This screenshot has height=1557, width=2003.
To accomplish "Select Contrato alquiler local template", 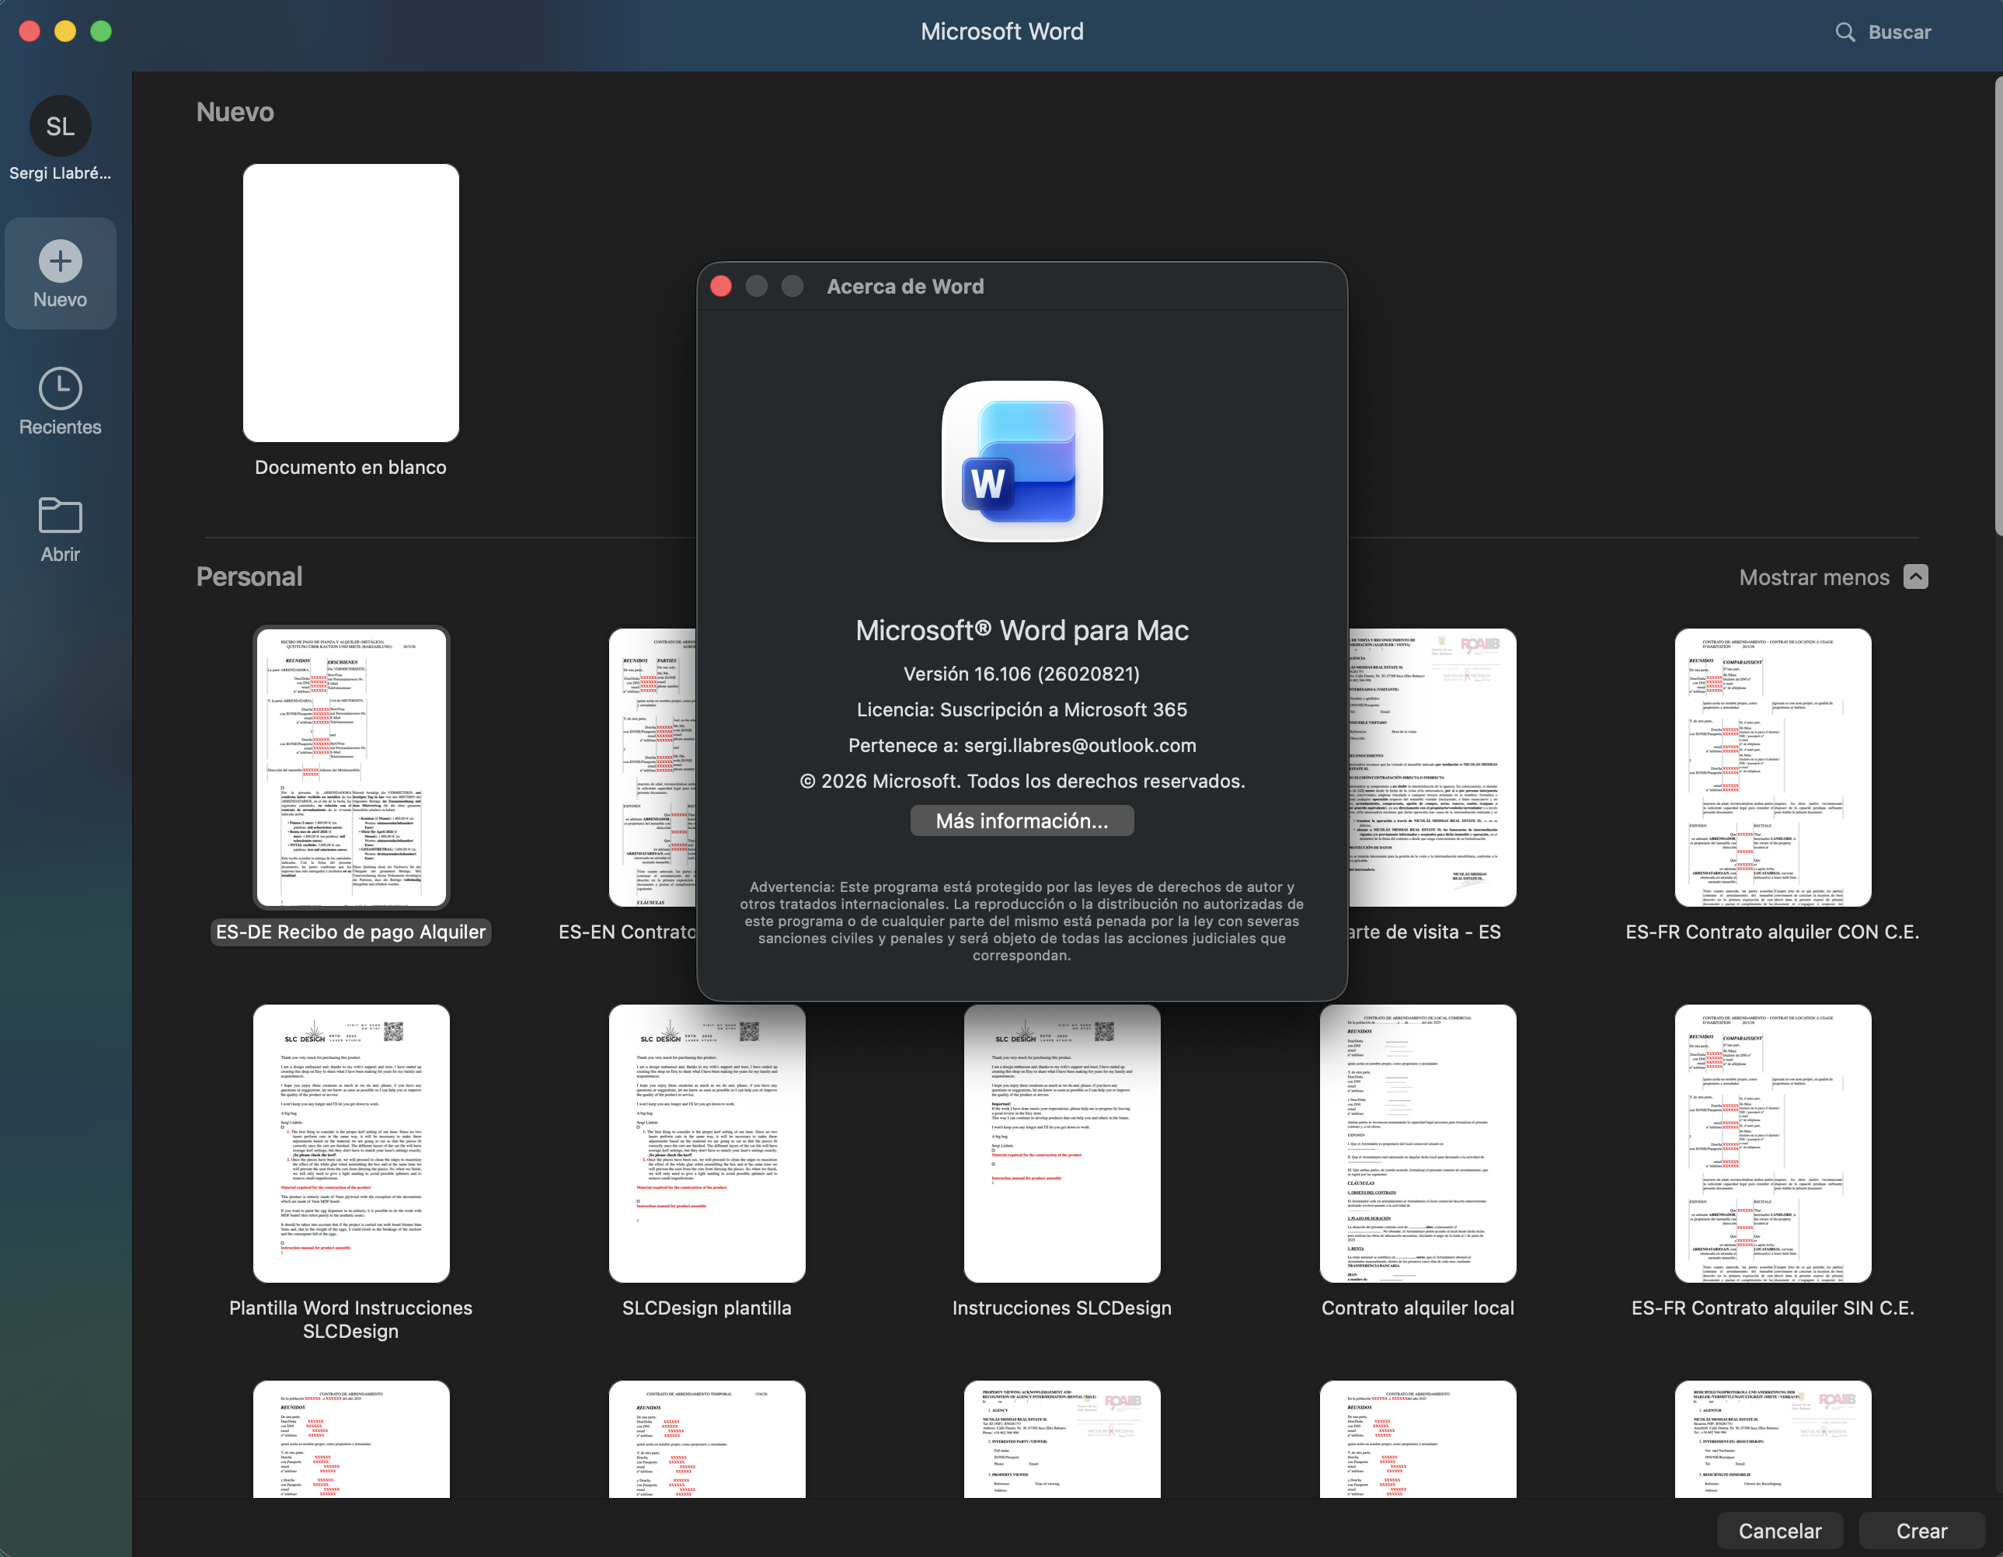I will [1418, 1144].
